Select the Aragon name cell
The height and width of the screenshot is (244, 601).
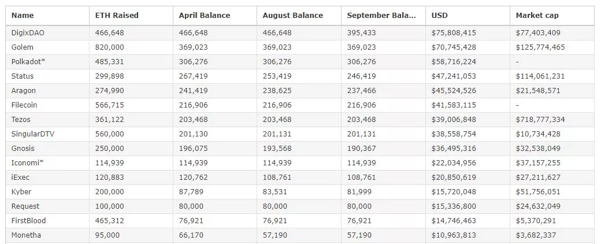click(24, 91)
